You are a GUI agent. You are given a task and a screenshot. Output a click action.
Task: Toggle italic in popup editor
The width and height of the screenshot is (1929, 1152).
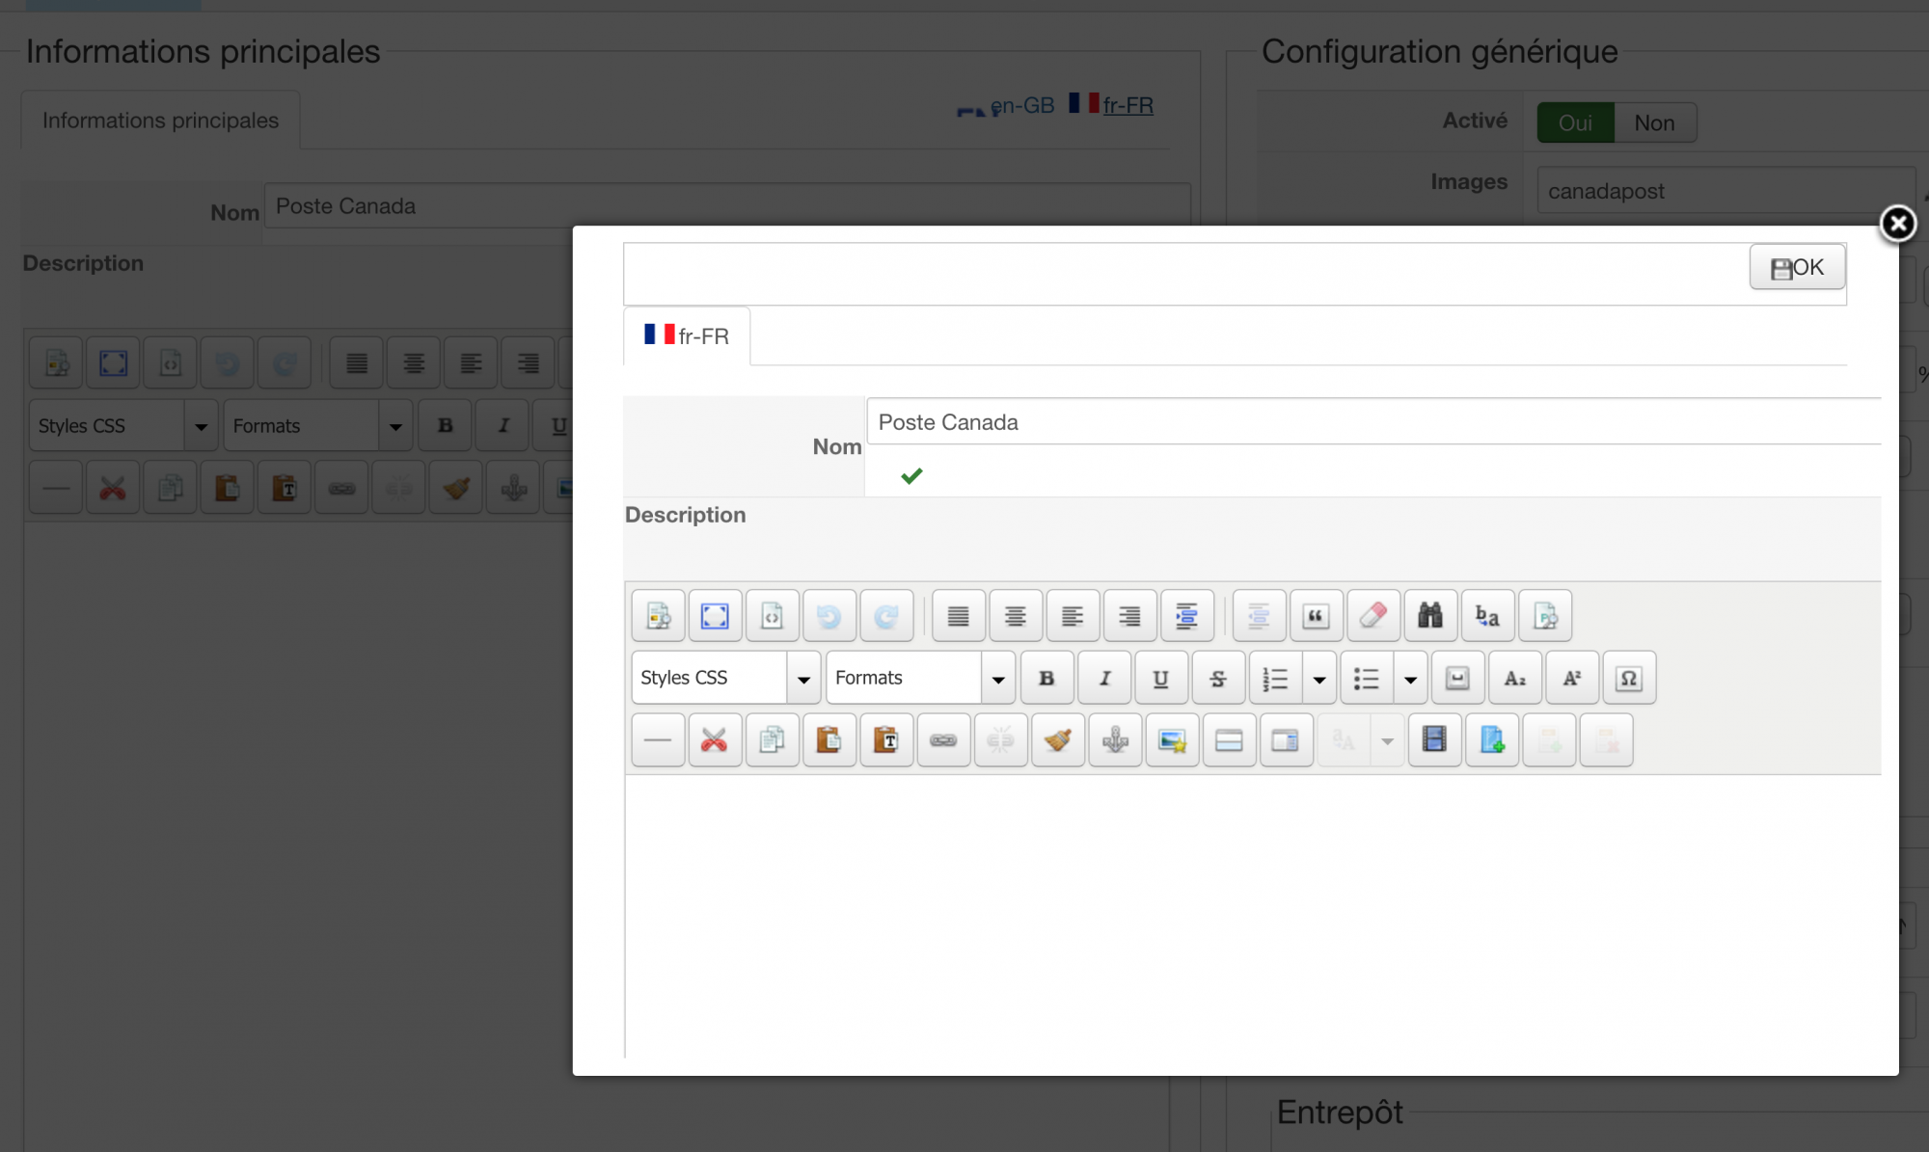pyautogui.click(x=1104, y=678)
